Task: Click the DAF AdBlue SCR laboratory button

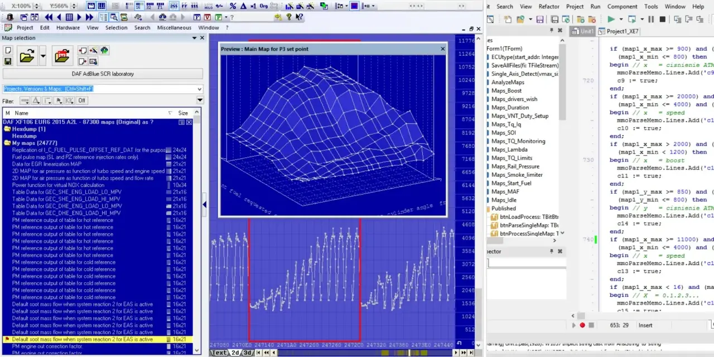Action: point(103,74)
